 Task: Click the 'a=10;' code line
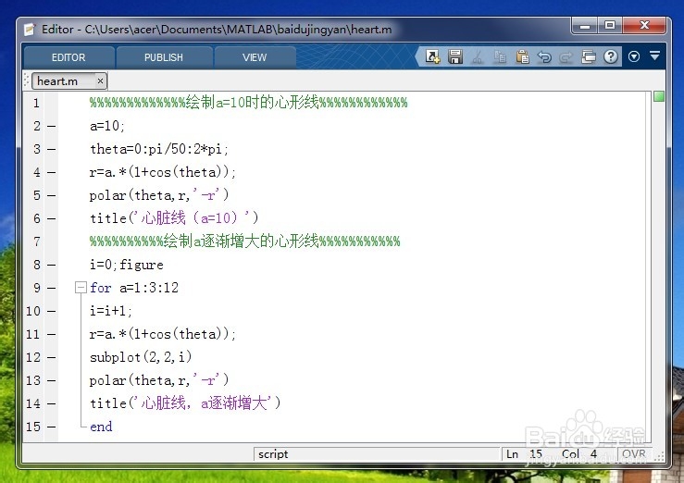click(x=107, y=126)
